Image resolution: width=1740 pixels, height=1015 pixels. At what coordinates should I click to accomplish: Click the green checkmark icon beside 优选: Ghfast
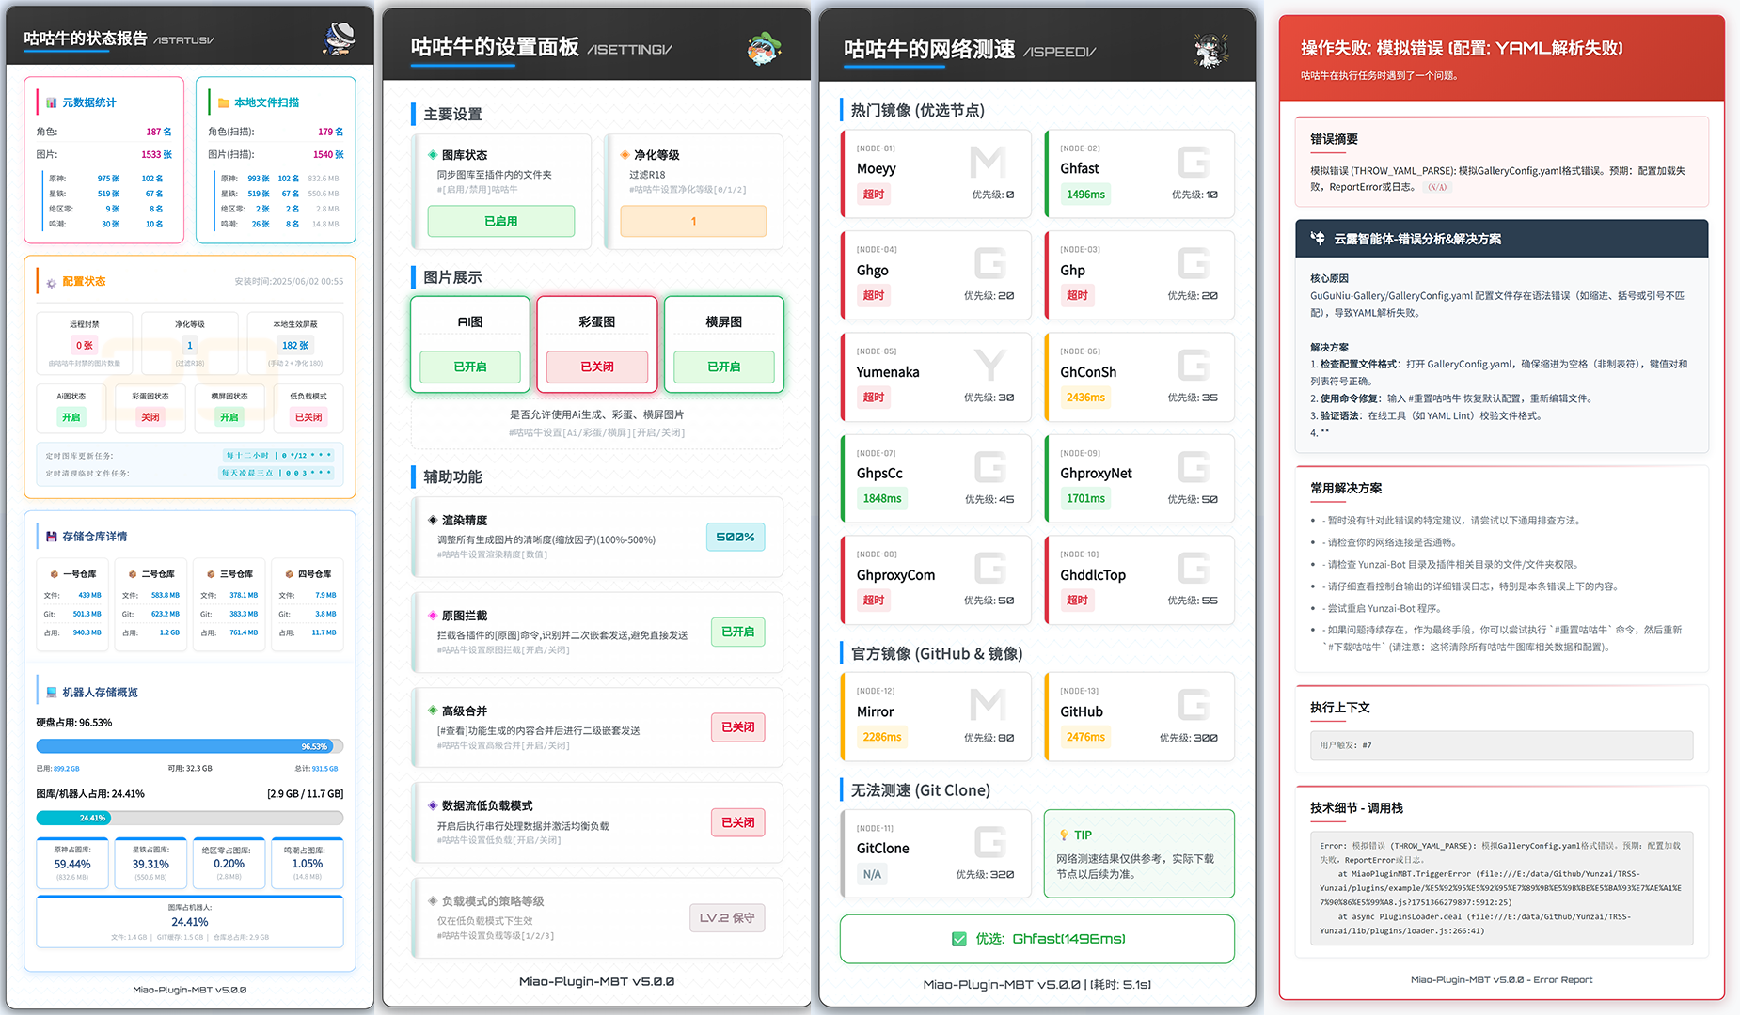point(958,938)
